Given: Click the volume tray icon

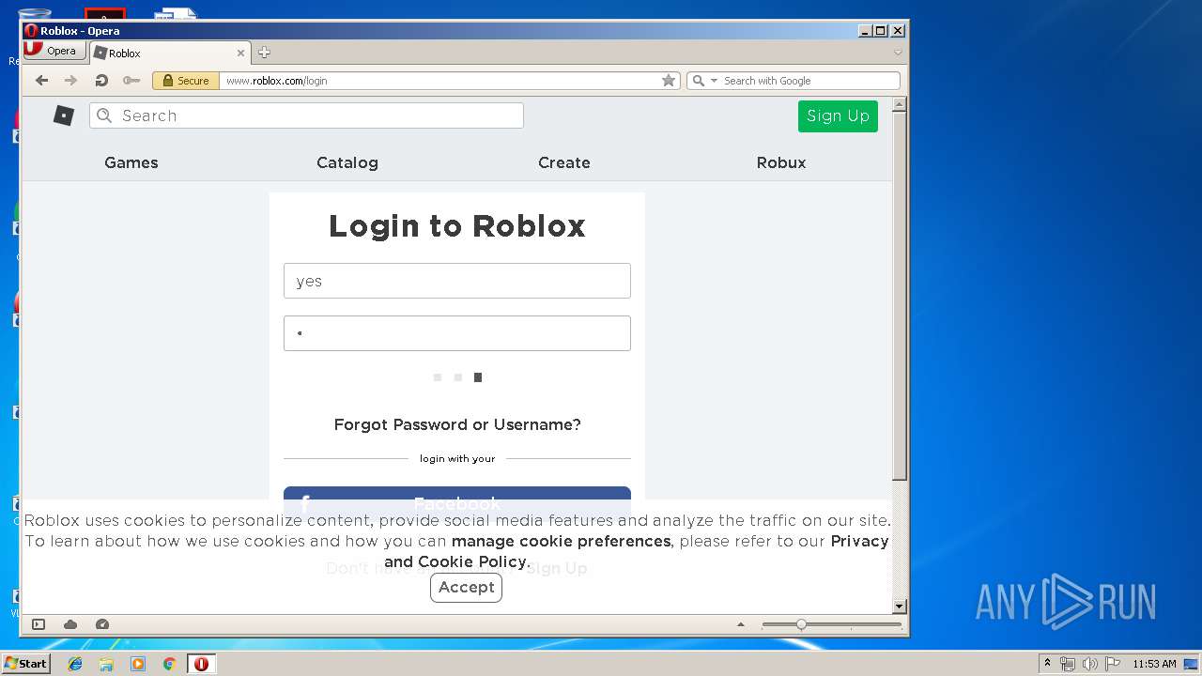Looking at the screenshot, I should [x=1089, y=664].
